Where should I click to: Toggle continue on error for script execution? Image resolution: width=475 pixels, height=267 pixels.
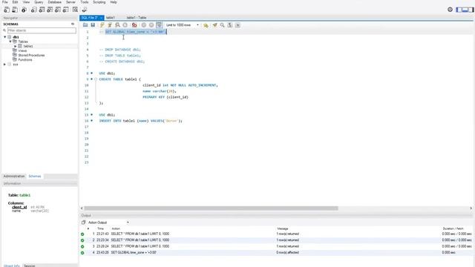point(134,25)
